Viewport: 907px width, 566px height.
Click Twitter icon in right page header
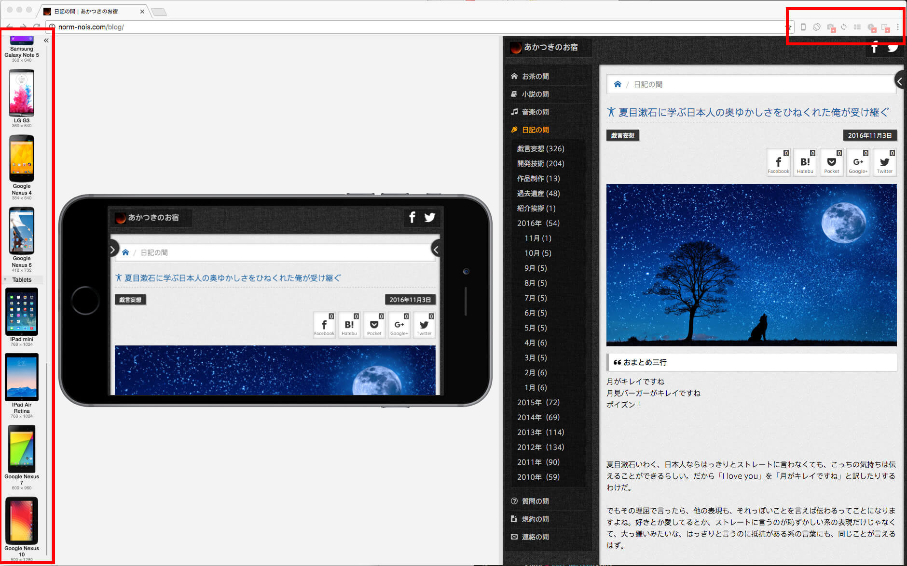[893, 47]
